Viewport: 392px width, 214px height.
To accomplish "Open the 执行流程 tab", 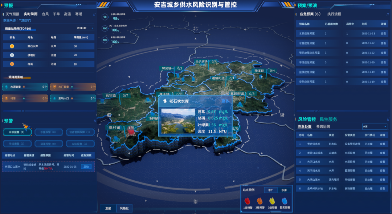I will [334, 14].
